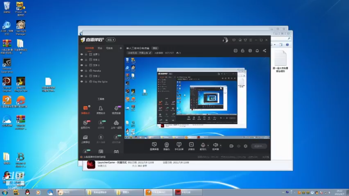Lock the Slay the Spire source layer

coord(86,81)
